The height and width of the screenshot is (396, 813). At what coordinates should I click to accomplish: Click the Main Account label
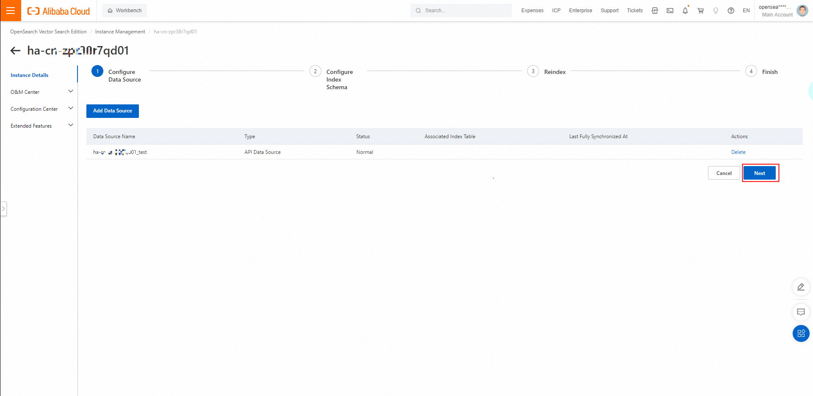point(777,15)
